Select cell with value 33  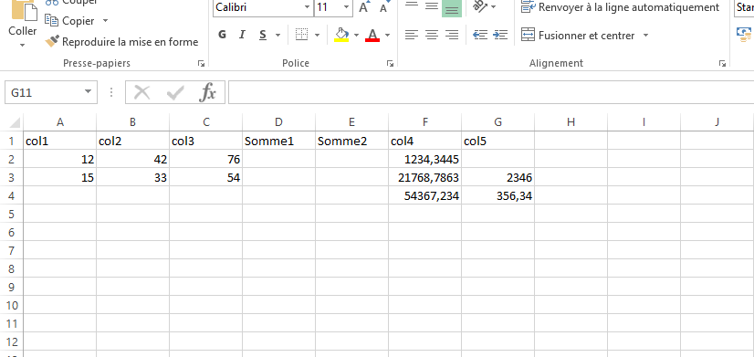pyautogui.click(x=132, y=177)
